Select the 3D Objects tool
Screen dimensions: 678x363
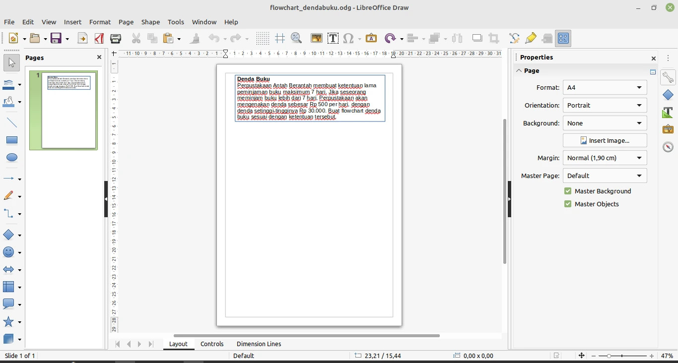pyautogui.click(x=9, y=339)
